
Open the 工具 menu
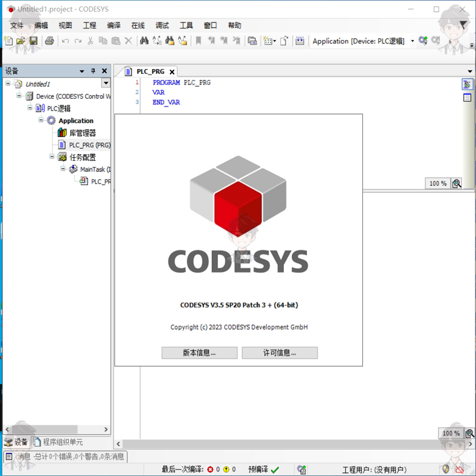186,25
